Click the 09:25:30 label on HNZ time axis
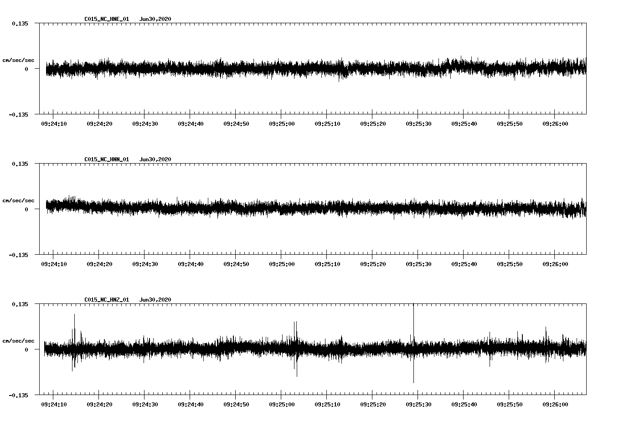The height and width of the screenshot is (421, 619). (418, 404)
